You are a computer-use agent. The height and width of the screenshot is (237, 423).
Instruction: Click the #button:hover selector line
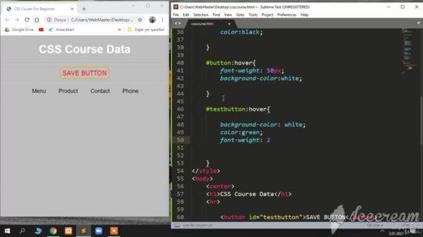pos(231,63)
